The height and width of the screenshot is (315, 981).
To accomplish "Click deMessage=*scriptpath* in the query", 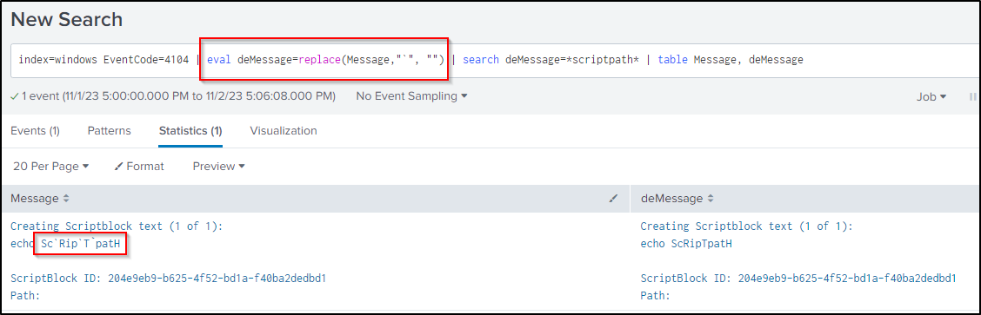I will point(572,60).
